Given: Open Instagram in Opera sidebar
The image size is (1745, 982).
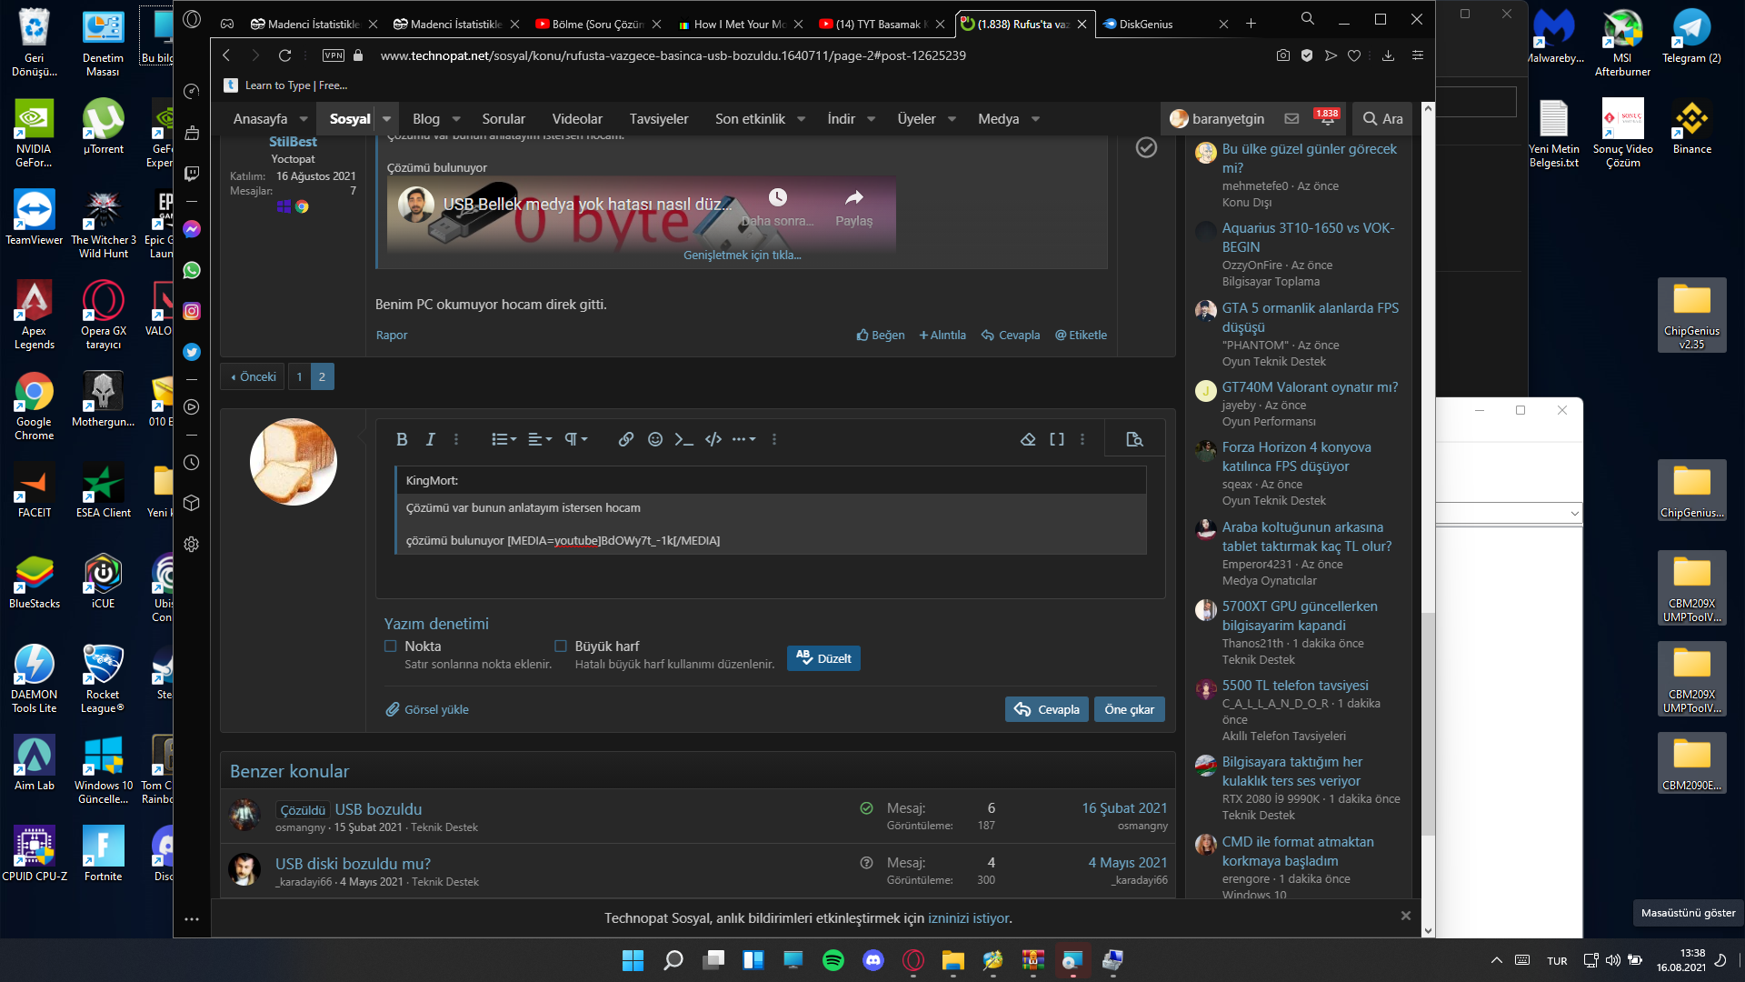Looking at the screenshot, I should (x=192, y=311).
